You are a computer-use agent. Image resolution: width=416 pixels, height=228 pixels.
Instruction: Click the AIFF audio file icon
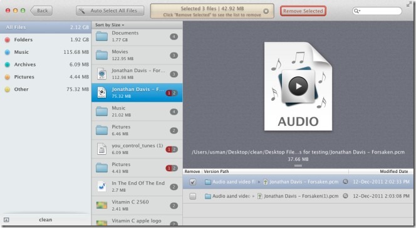[x=101, y=74]
